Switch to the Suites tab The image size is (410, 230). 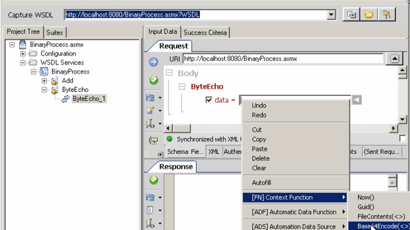click(54, 33)
